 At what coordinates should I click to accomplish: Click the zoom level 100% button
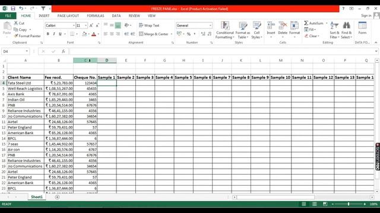point(373,204)
